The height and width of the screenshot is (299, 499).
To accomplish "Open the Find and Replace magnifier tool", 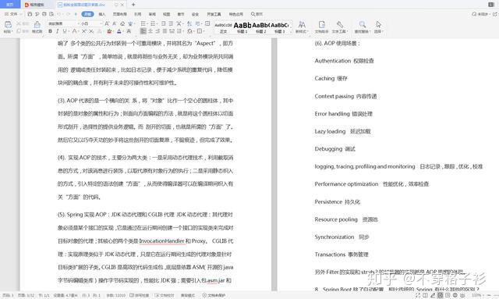I will pos(362,27).
